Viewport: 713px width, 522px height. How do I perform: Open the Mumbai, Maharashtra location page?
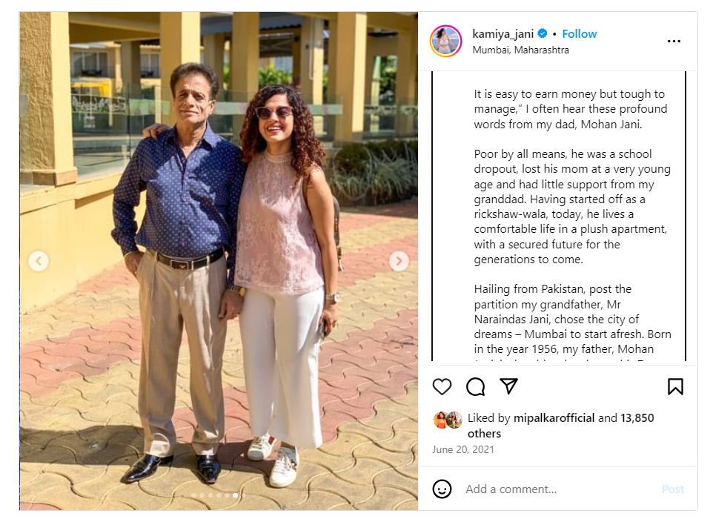(x=520, y=50)
